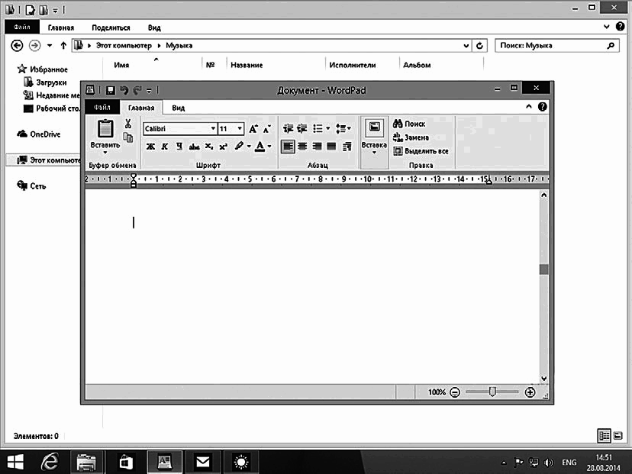
Task: Increase paragraph indent icon
Action: 302,128
